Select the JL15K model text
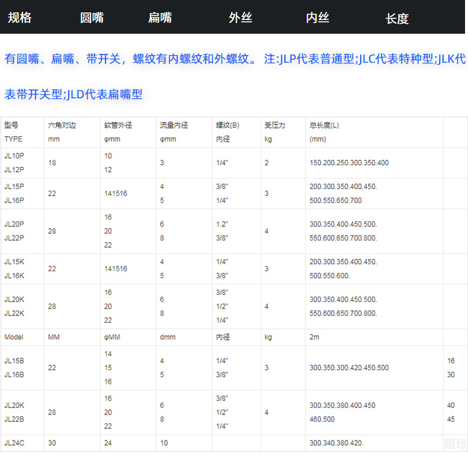 point(14,262)
